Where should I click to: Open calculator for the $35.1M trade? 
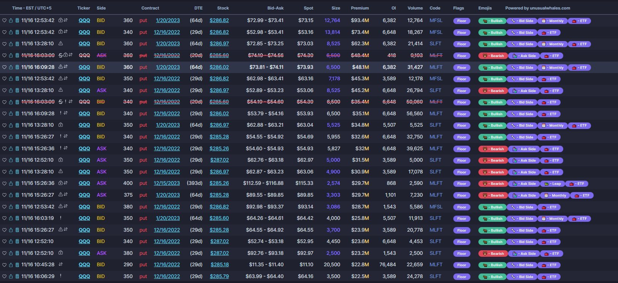click(17, 114)
